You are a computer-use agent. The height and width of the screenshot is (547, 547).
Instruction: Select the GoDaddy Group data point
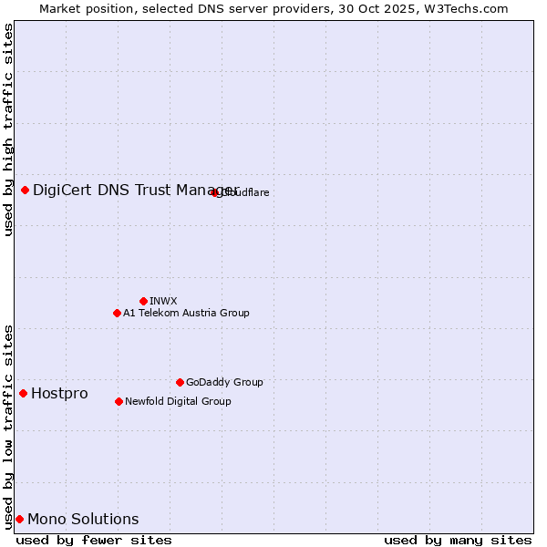point(180,382)
